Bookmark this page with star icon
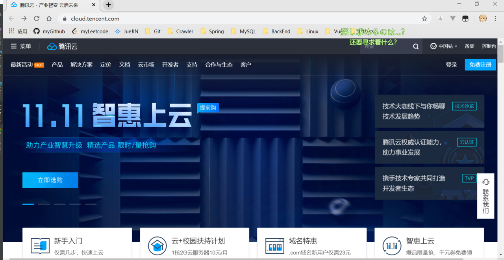The width and height of the screenshot is (504, 260). [424, 19]
